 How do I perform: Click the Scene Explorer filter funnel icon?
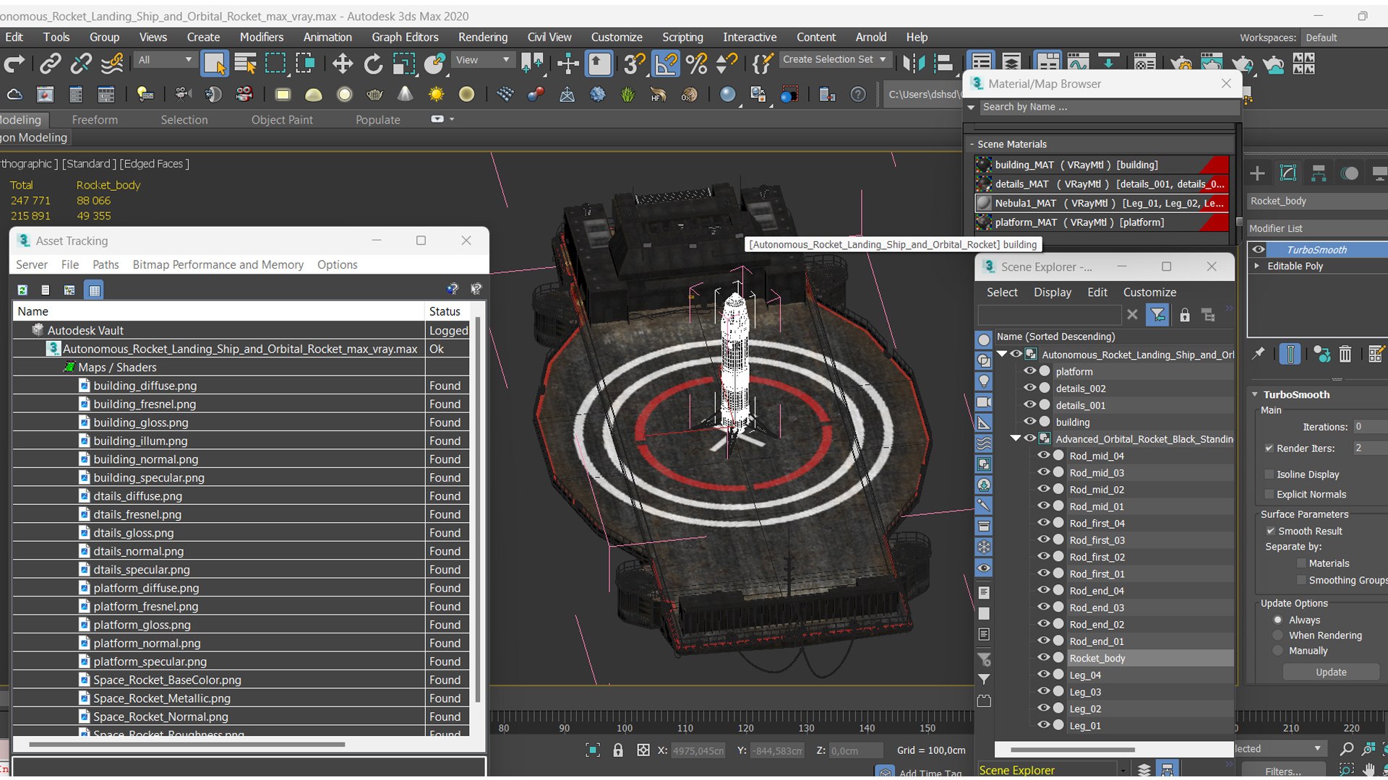[x=1157, y=315]
